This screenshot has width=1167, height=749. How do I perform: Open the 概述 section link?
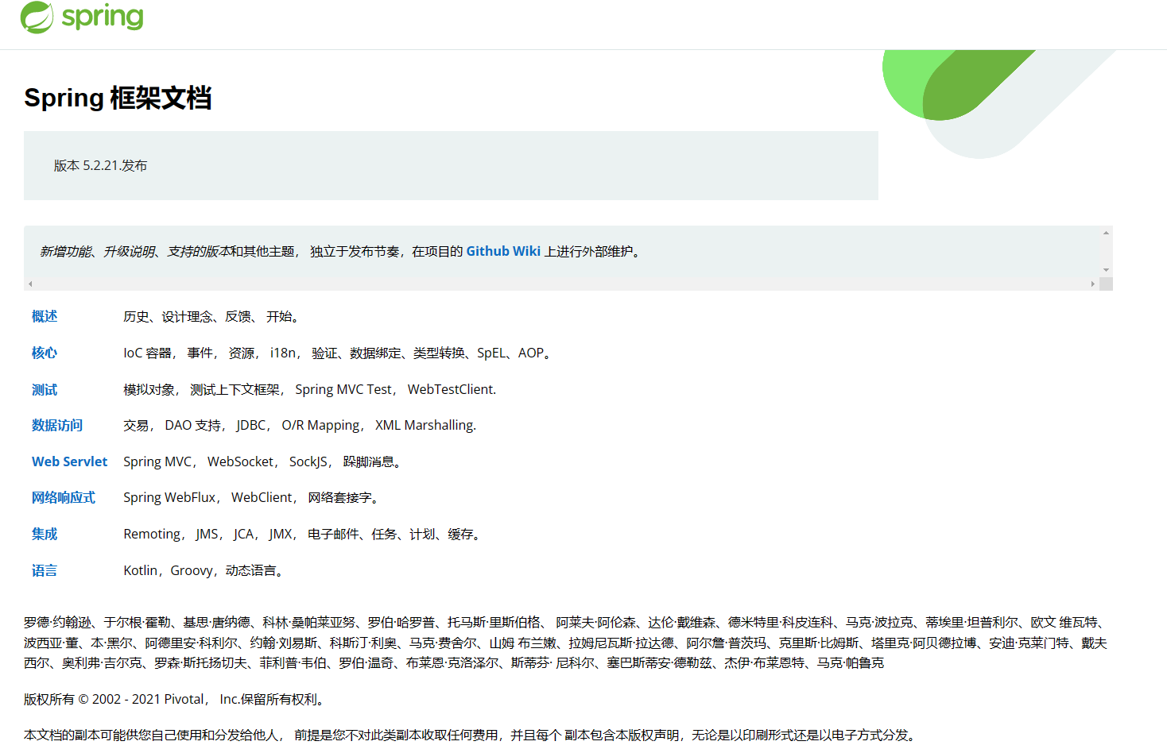(x=44, y=316)
